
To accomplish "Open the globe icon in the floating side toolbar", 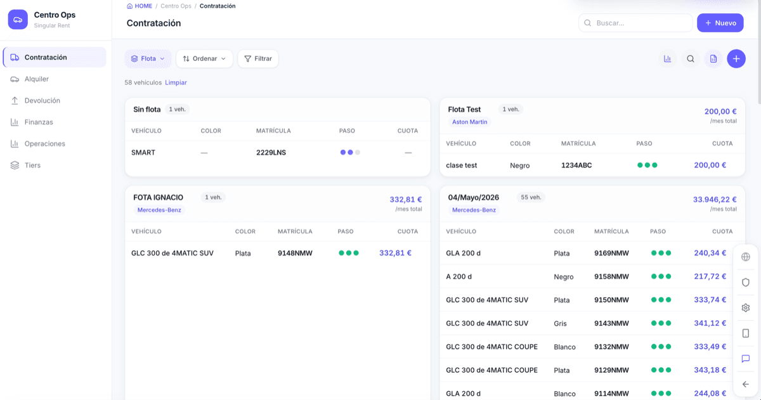I will 746,257.
